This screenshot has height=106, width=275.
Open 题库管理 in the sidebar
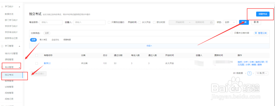(9, 81)
